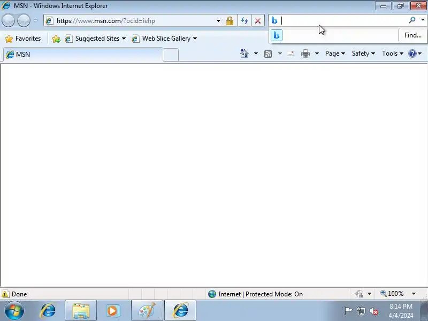The image size is (428, 321).
Task: Select the Bing provider tile in dropdown
Action: tap(276, 35)
